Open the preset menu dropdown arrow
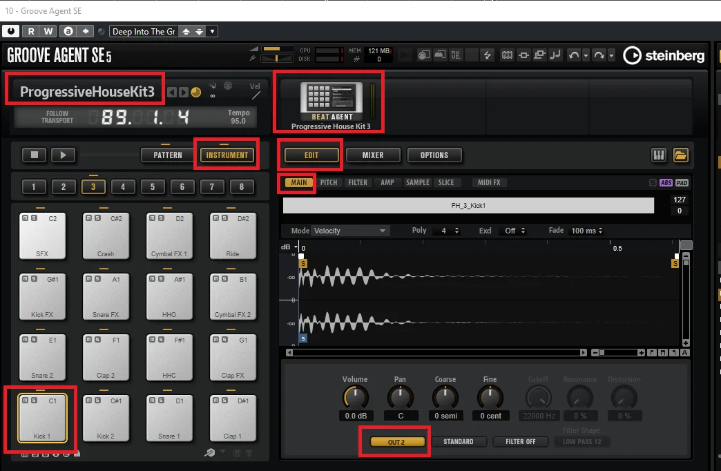Viewport: 721px width, 471px height. 212,31
